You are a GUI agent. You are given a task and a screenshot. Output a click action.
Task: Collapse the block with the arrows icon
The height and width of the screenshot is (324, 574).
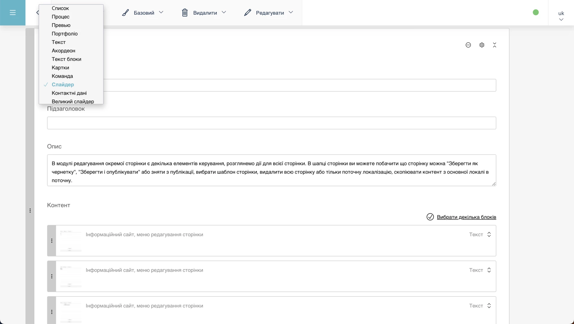tap(494, 45)
